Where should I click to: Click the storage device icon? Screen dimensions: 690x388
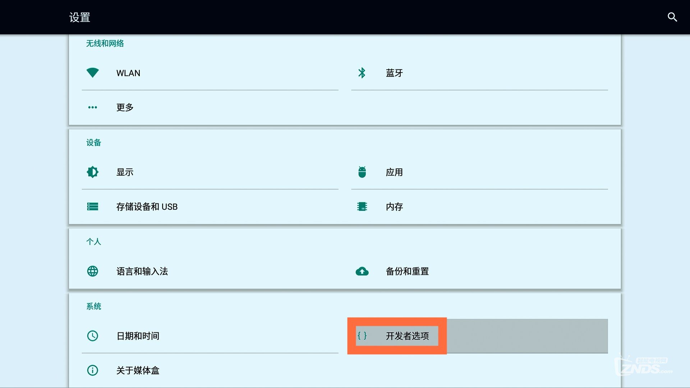92,207
